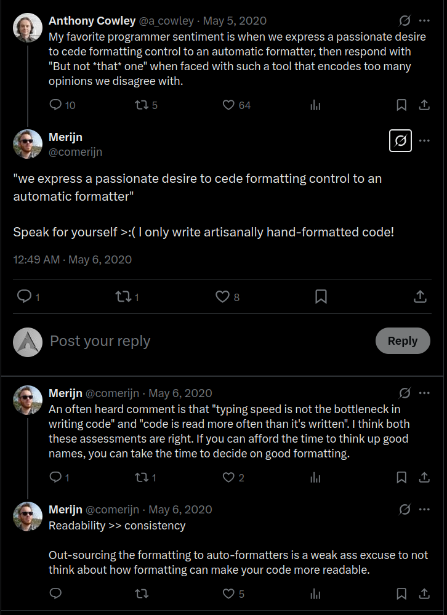Reply to Anthony Cowley's tweet
The height and width of the screenshot is (615, 447).
56,105
